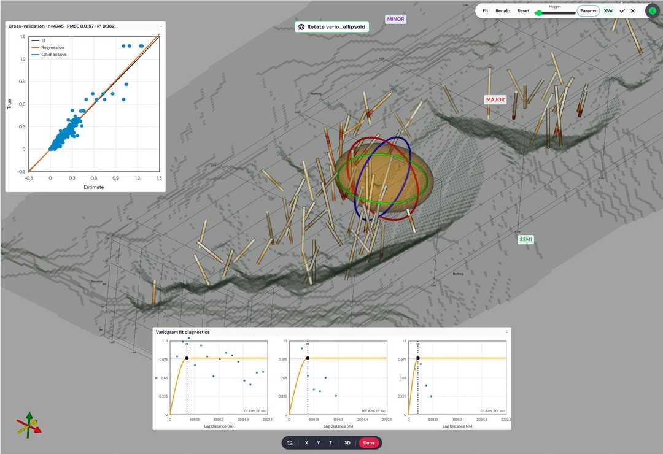Select the MAJOR axis label

tap(495, 100)
